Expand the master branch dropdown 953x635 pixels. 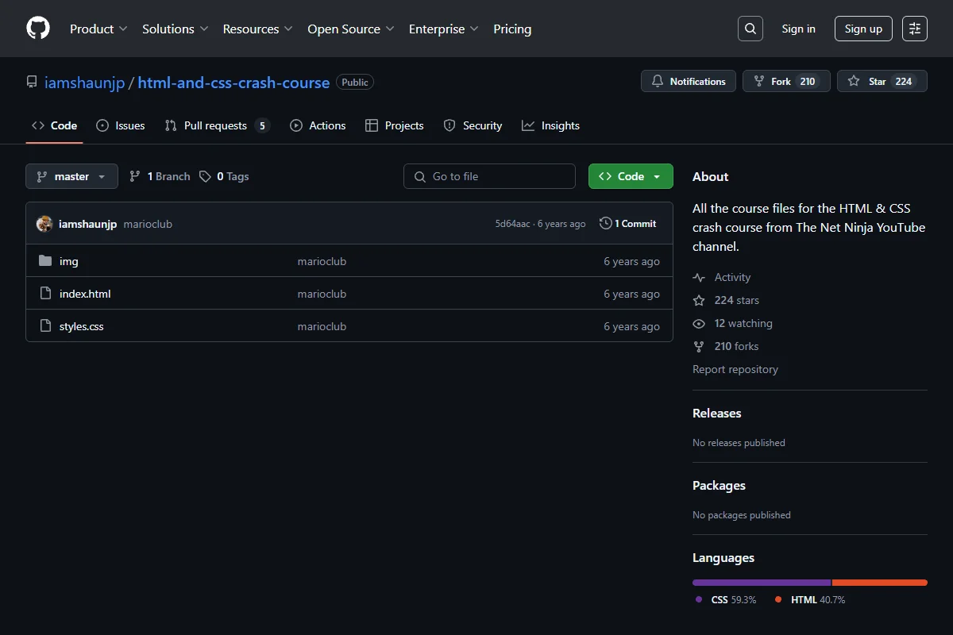pyautogui.click(x=71, y=176)
